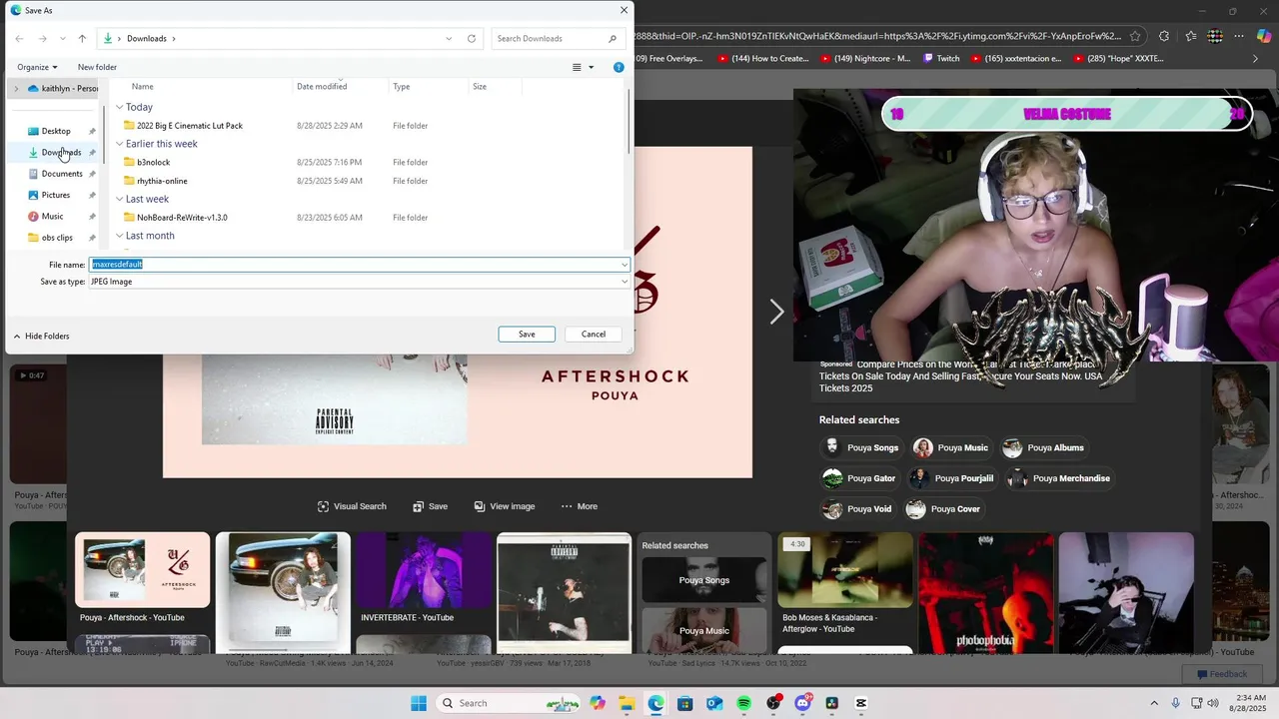Collapse the Last week group
The height and width of the screenshot is (719, 1279).
(119, 199)
